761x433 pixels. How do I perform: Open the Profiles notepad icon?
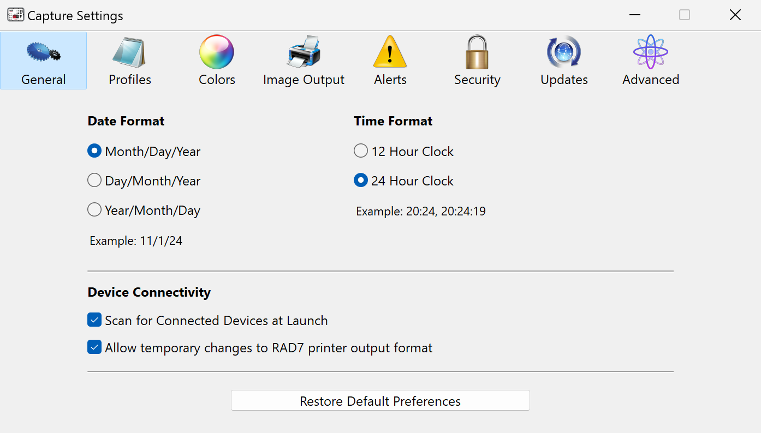(129, 52)
